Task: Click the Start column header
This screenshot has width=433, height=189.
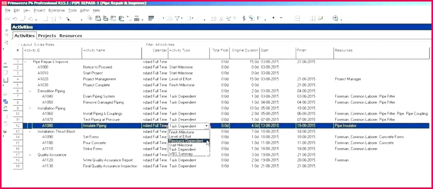Action: coord(278,53)
